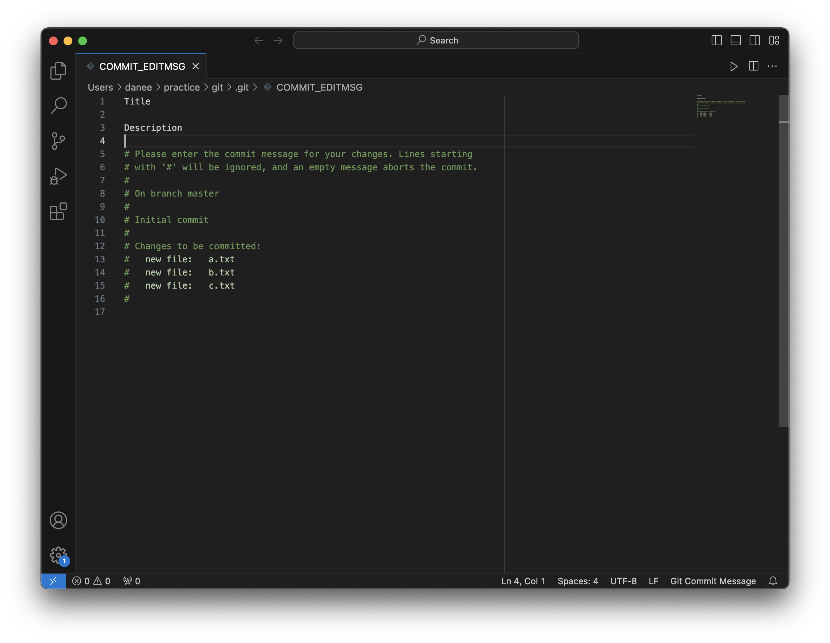Toggle the bottom panel visibility
The width and height of the screenshot is (830, 643).
735,40
